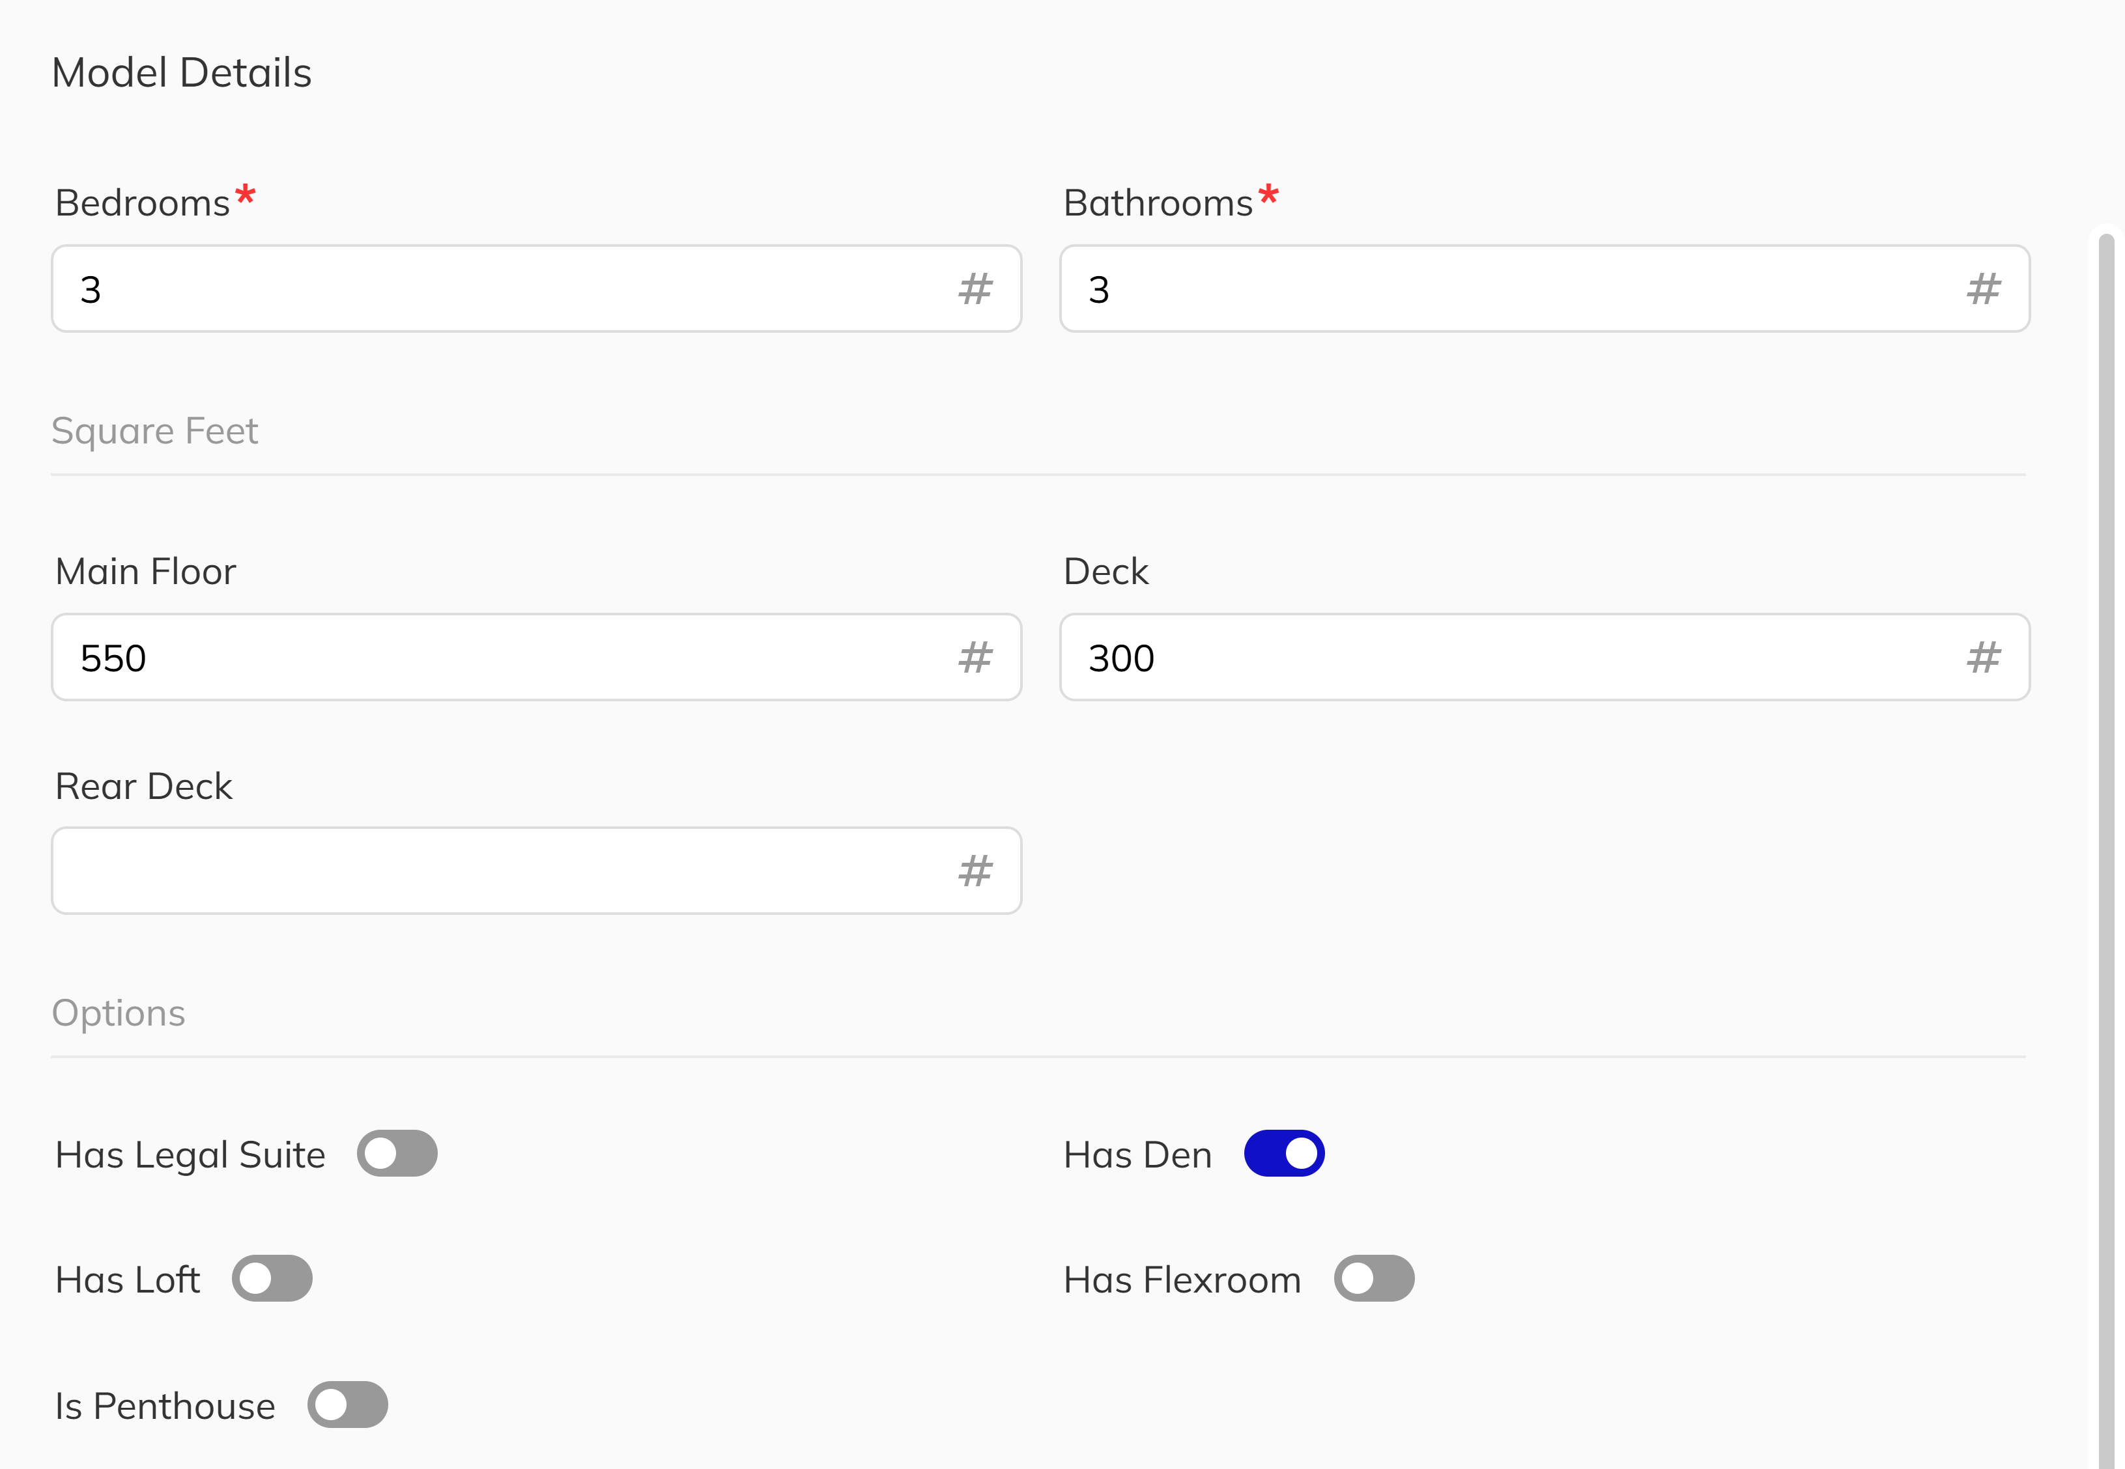This screenshot has width=2125, height=1469.
Task: Click the hash icon in Rear Deck field
Action: pos(975,871)
